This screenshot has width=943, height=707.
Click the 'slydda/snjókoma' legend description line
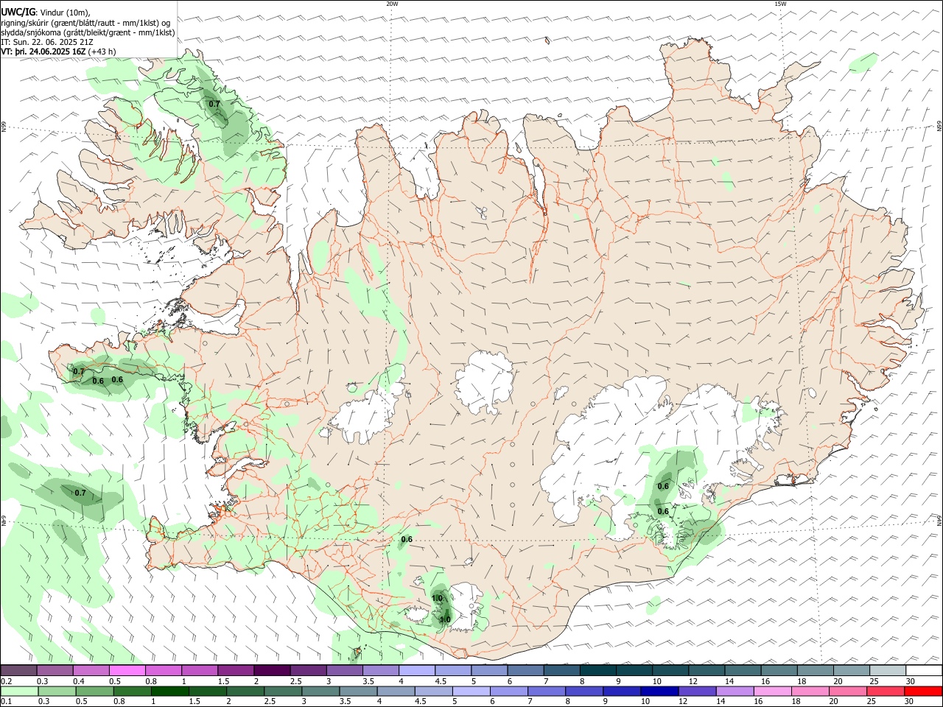coord(88,32)
